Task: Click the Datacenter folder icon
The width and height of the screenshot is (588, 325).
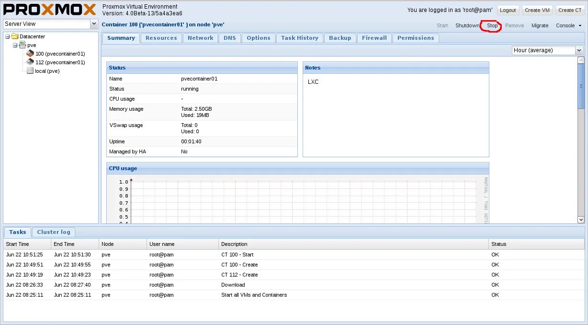Action: tap(14, 36)
